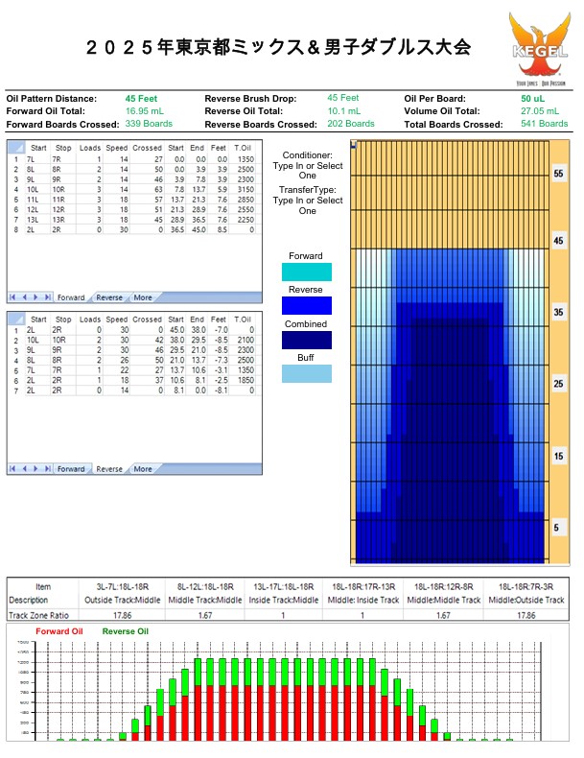Go to first sheet arrow in reverse table
This screenshot has height=758, width=584.
[x=12, y=468]
